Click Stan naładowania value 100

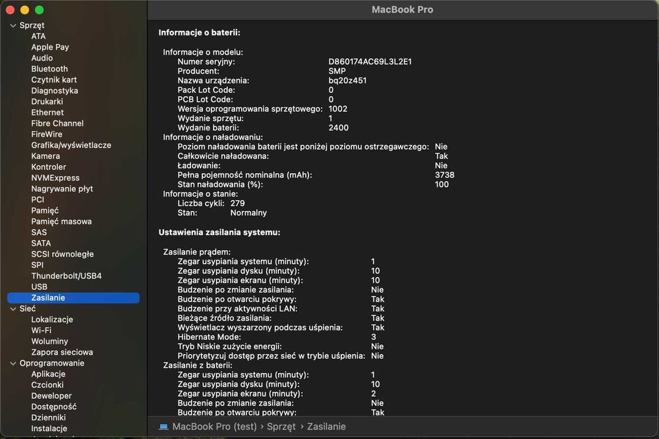pos(442,185)
